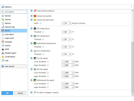Disable CPU temperature alert
Viewport: 134px width, 101px height.
click(x=31, y=29)
